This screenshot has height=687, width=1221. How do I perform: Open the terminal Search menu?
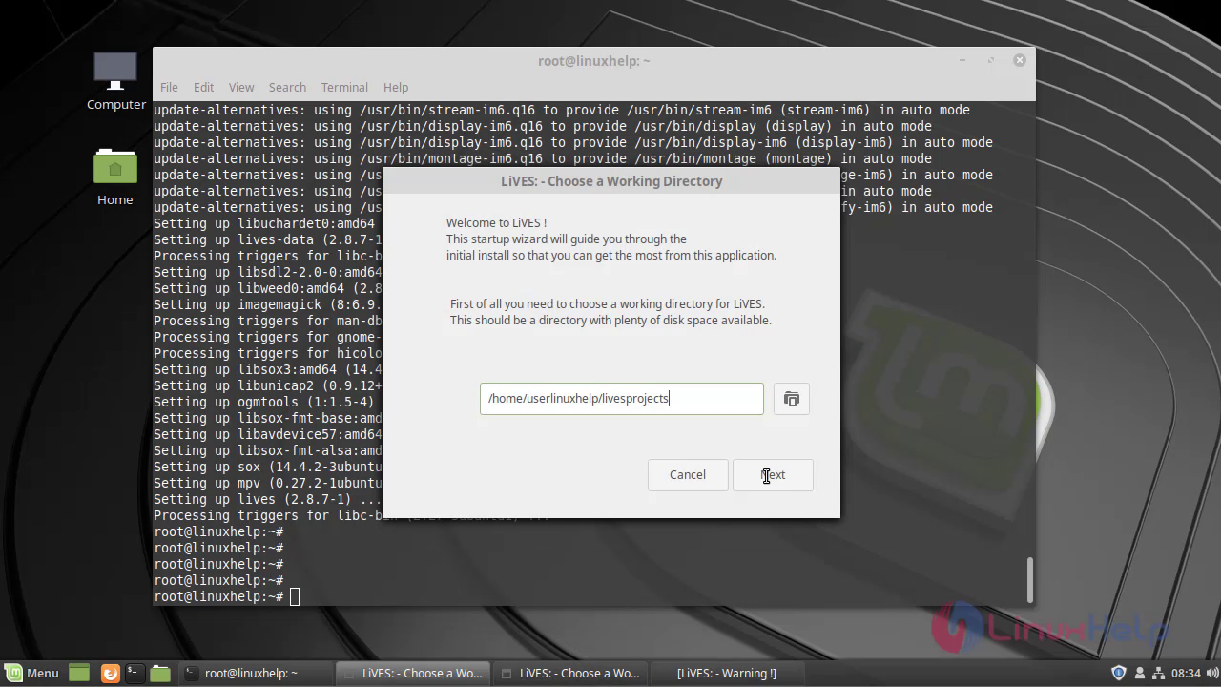coord(287,87)
